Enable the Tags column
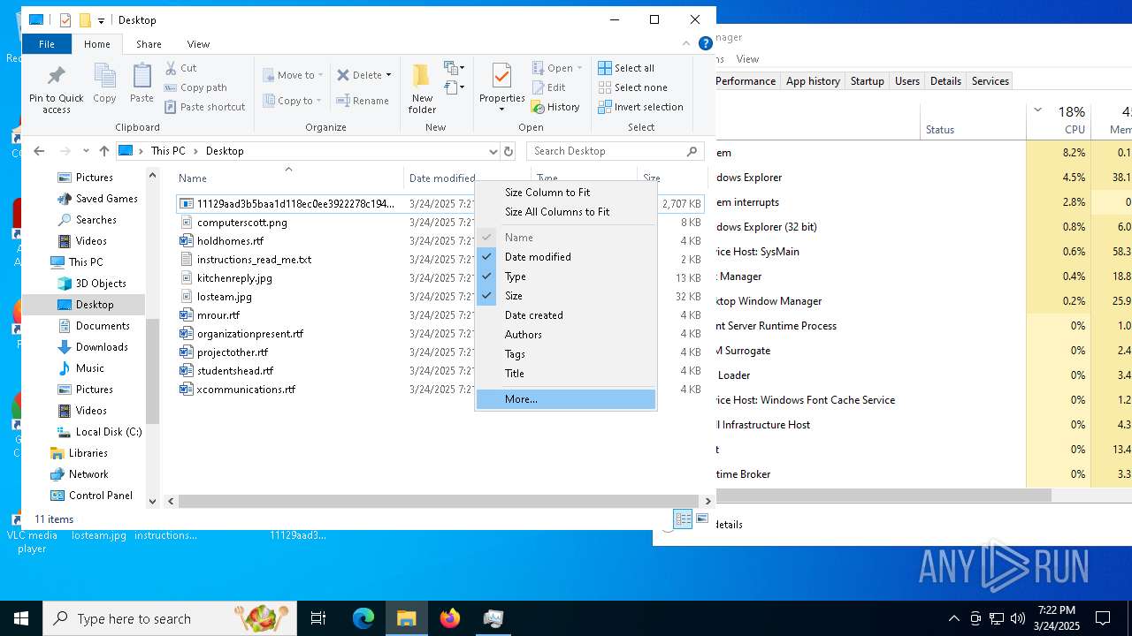Viewport: 1132px width, 636px height. 566,354
